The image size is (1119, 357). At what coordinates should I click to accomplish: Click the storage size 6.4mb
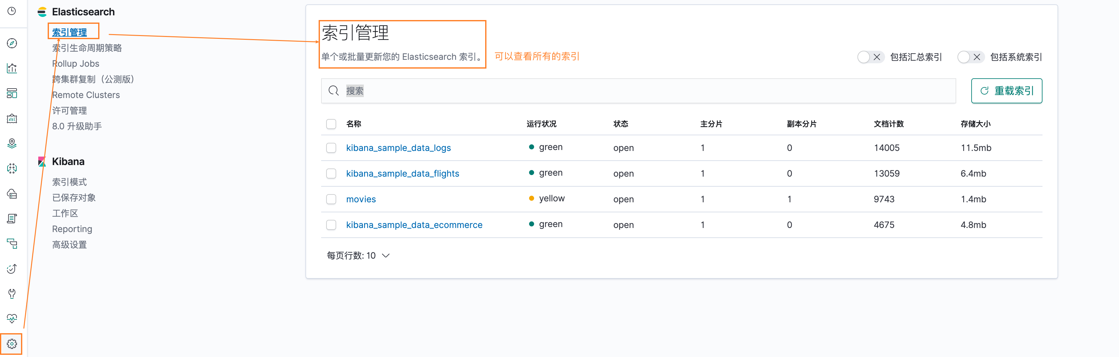coord(973,173)
